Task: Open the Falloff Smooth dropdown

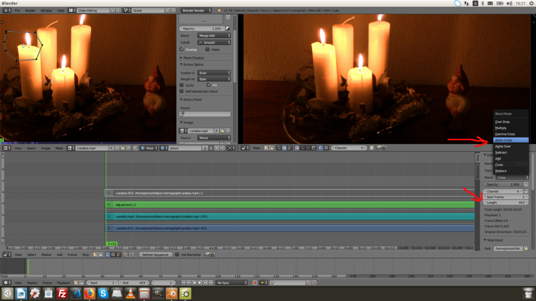Action: tap(214, 43)
